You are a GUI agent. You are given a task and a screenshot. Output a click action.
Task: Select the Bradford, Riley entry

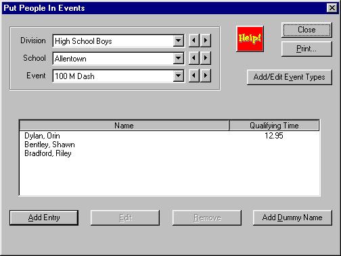coord(48,153)
